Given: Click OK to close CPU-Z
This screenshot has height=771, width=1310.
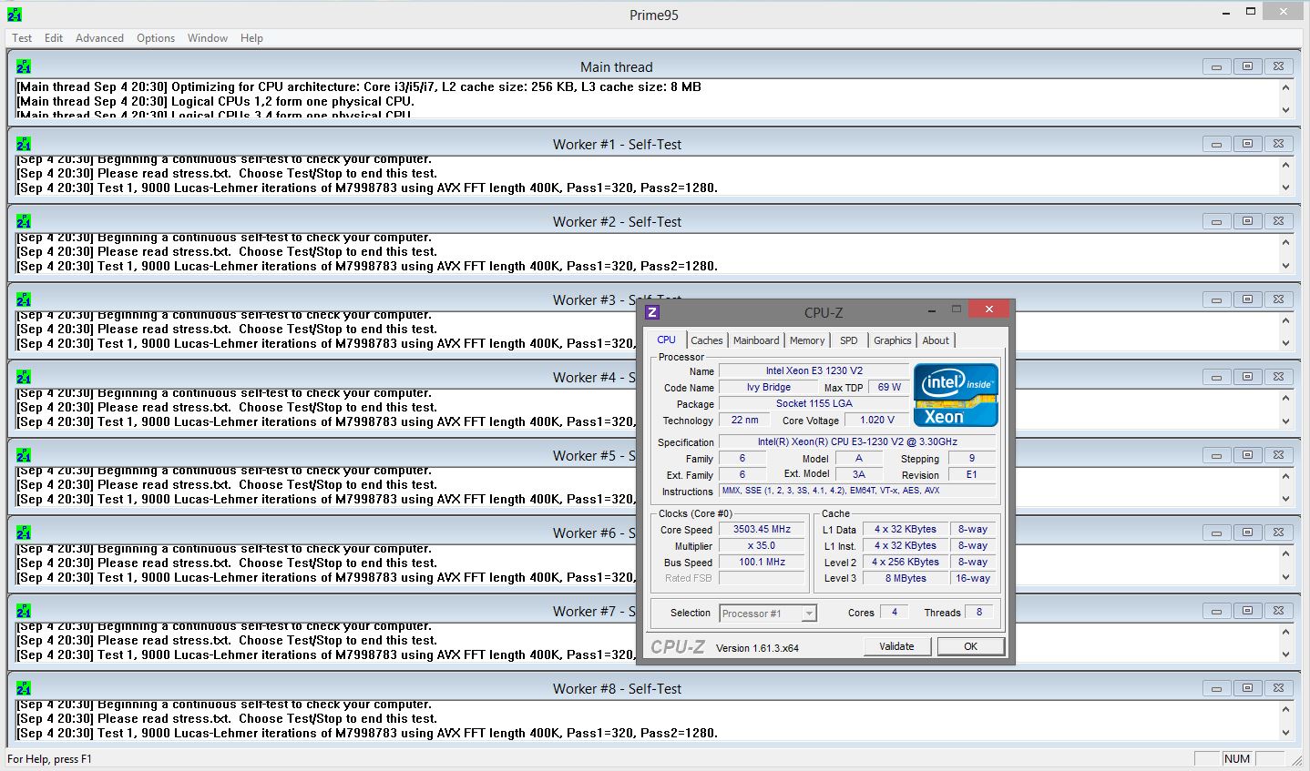Looking at the screenshot, I should (x=970, y=646).
